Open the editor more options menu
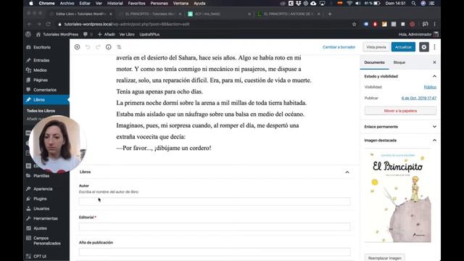This screenshot has height=261, width=464. 434,47
